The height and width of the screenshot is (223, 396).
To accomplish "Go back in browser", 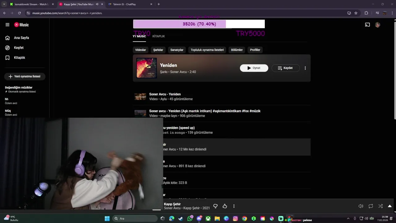I will click(x=4, y=13).
